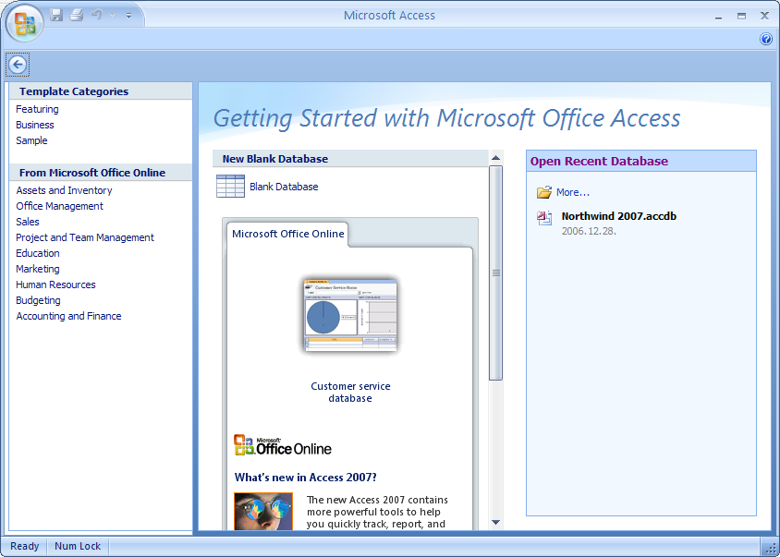This screenshot has width=780, height=557.
Task: Click the Num Lock status indicator
Action: point(78,546)
